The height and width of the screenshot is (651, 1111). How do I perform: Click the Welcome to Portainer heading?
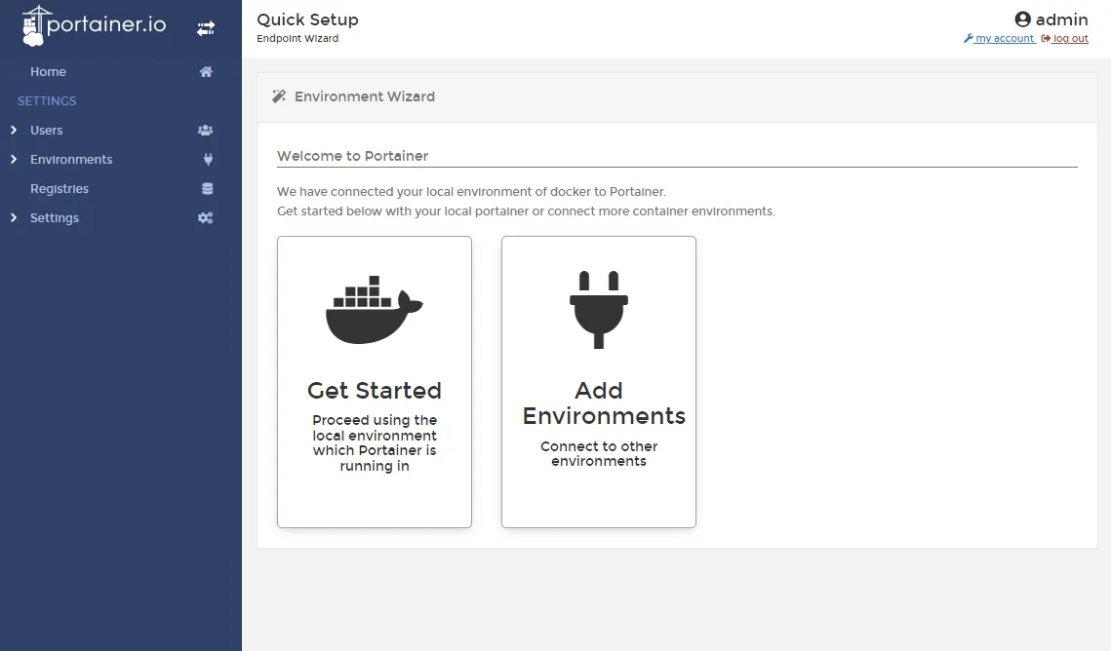(x=352, y=156)
